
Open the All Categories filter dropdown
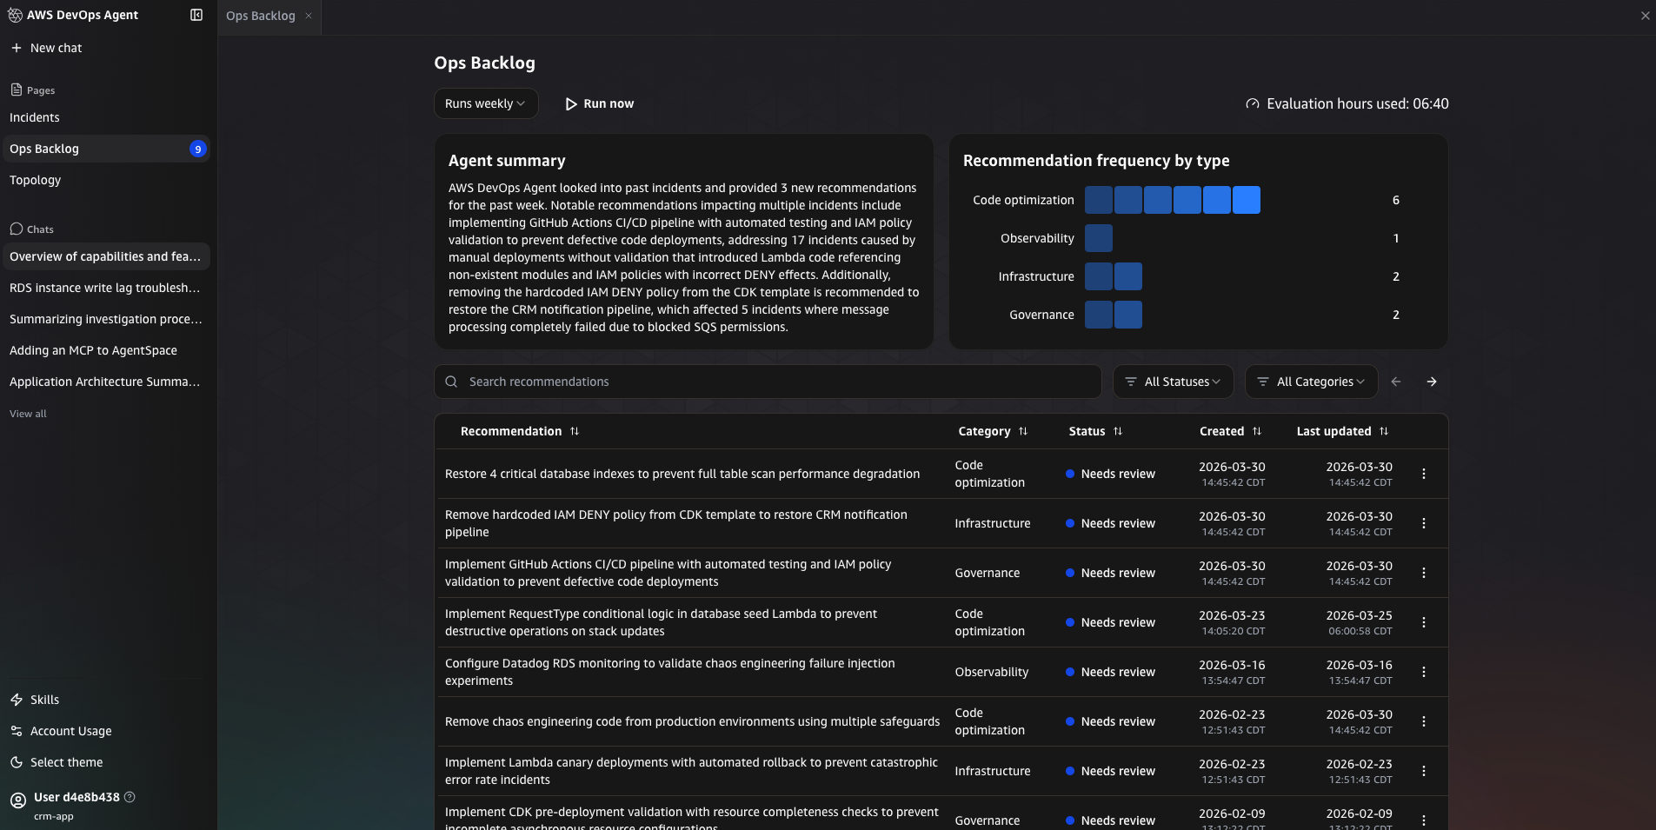click(1310, 381)
